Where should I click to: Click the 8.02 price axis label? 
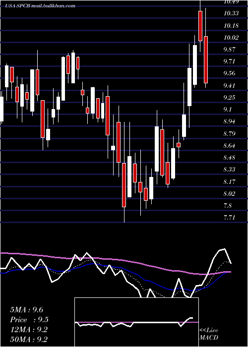[x=229, y=194]
